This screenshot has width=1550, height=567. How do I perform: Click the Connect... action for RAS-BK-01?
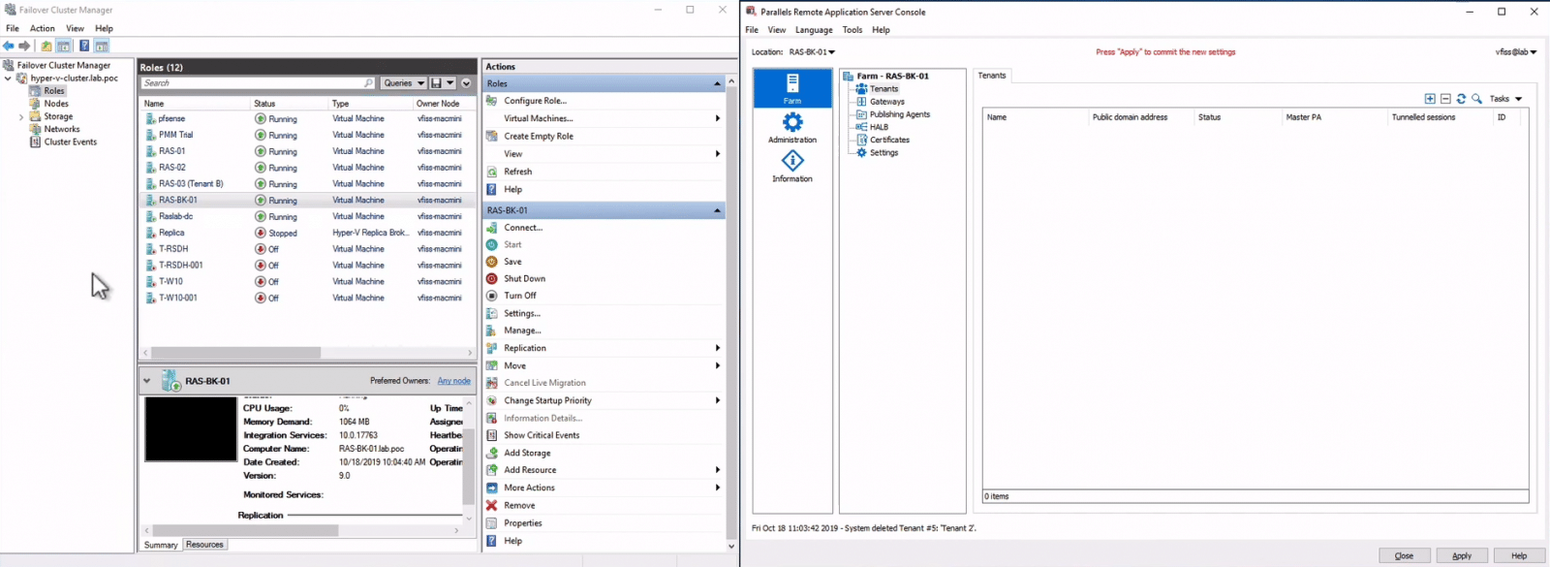523,228
